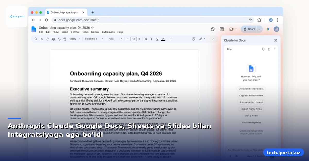This screenshot has width=309, height=161.
Task: Open the Heading 1 paragraph style dropdown
Action: tap(94, 39)
